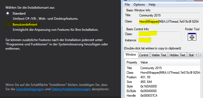The width and height of the screenshot is (203, 98).
Task: Select the Style row value 0x160A0000
Action: pyautogui.click(x=148, y=86)
